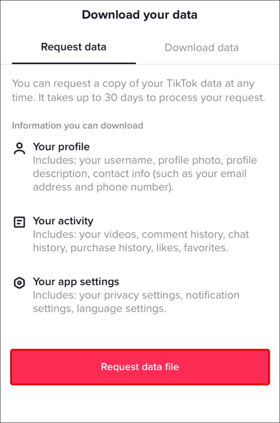Click the hexagon app settings icon

(x=19, y=283)
